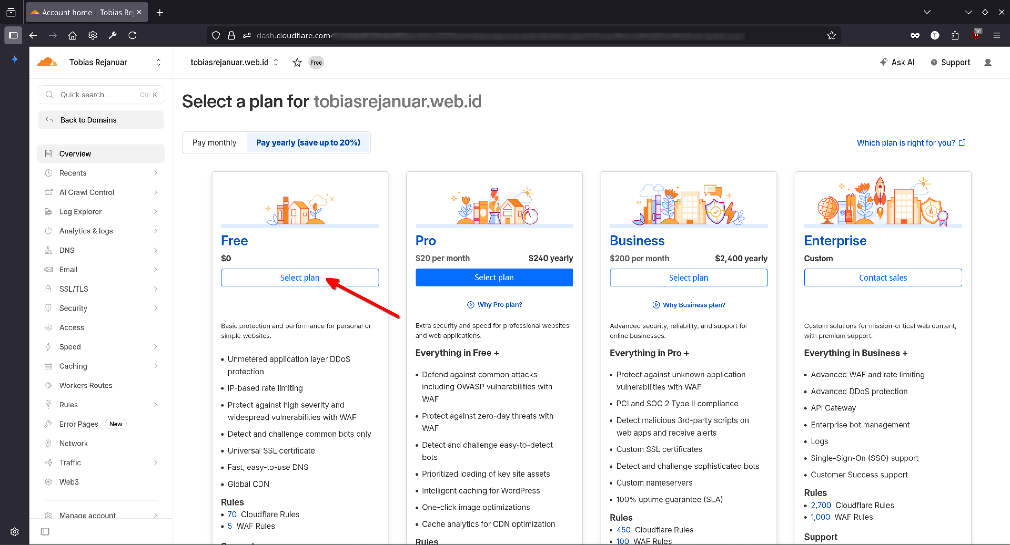Image resolution: width=1010 pixels, height=545 pixels.
Task: Star the tobiasrejanuar.web.id domain
Action: coord(297,62)
